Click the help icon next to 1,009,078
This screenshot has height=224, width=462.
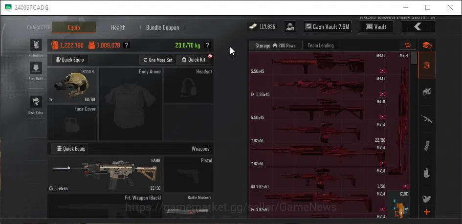click(127, 45)
